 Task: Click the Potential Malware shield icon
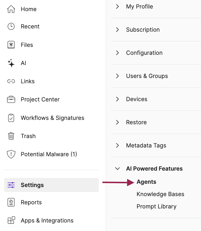(11, 154)
